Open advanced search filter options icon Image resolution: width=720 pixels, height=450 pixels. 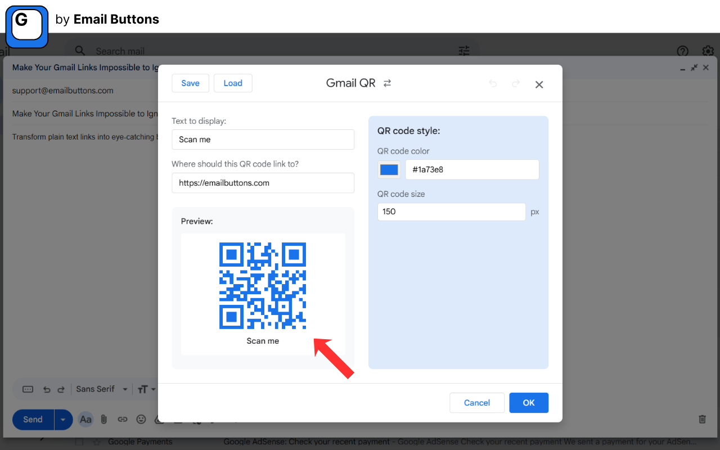tap(463, 51)
